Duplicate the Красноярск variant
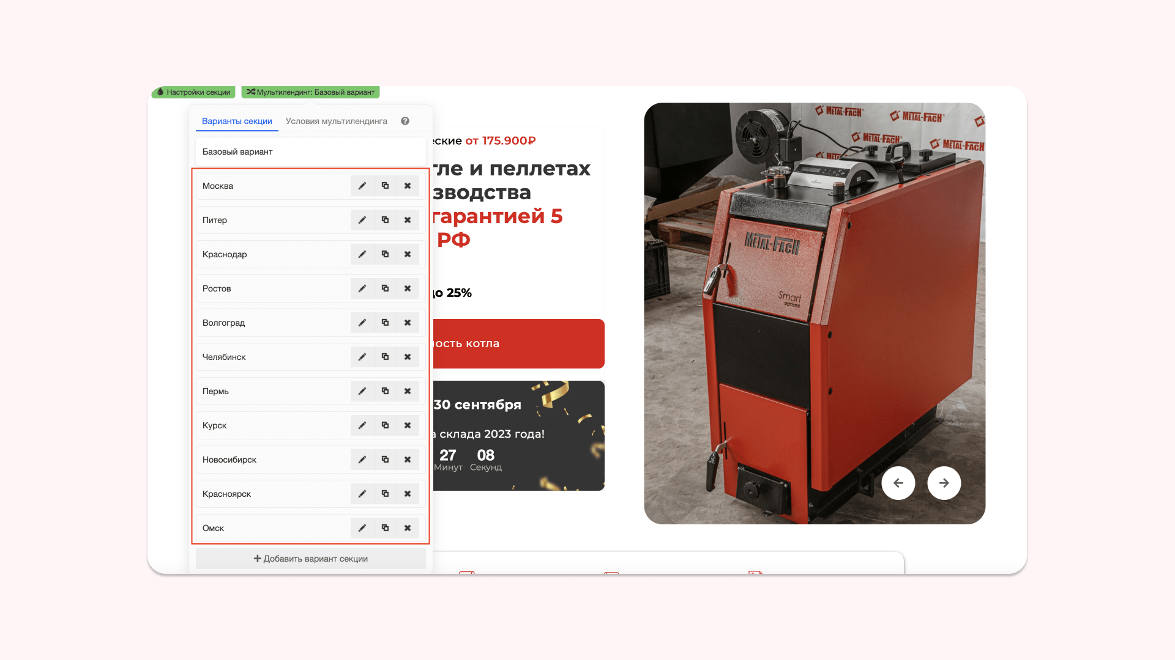The height and width of the screenshot is (660, 1175). coord(385,494)
